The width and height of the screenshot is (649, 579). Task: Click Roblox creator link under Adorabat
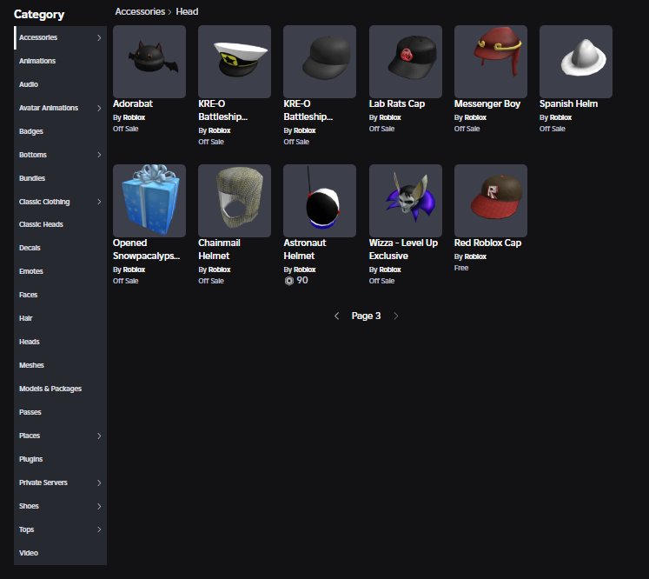point(134,117)
